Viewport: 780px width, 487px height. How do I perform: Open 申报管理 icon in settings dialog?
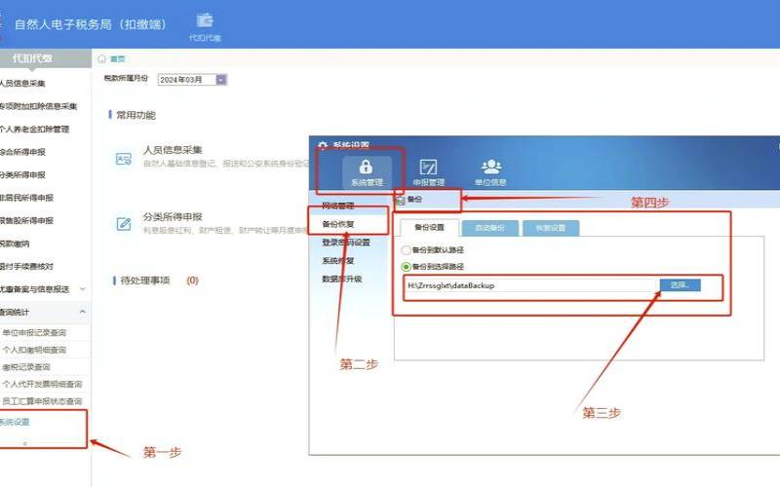(x=428, y=168)
